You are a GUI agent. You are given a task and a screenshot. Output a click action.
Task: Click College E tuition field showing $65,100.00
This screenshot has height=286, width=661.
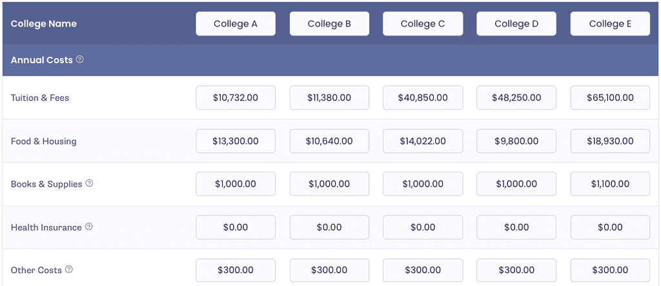610,98
